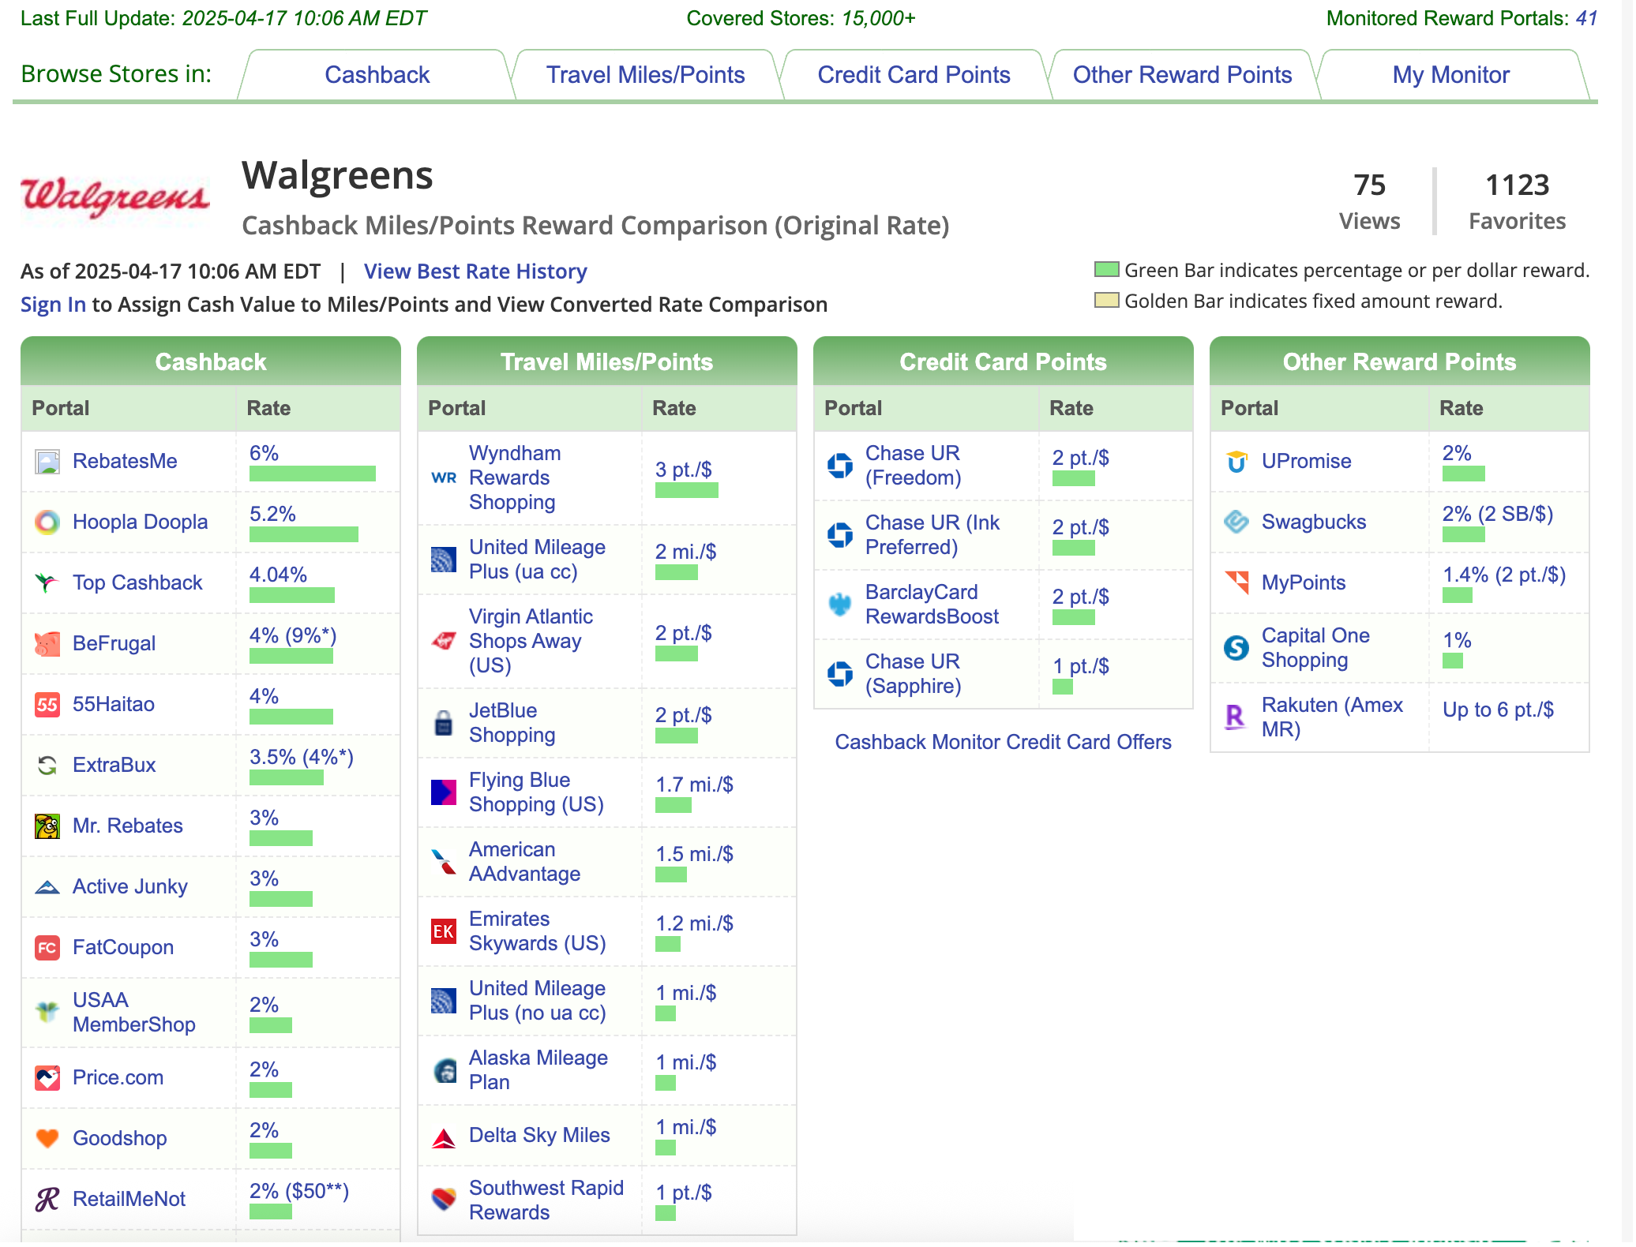Click the Walgreens store logo

pyautogui.click(x=115, y=197)
